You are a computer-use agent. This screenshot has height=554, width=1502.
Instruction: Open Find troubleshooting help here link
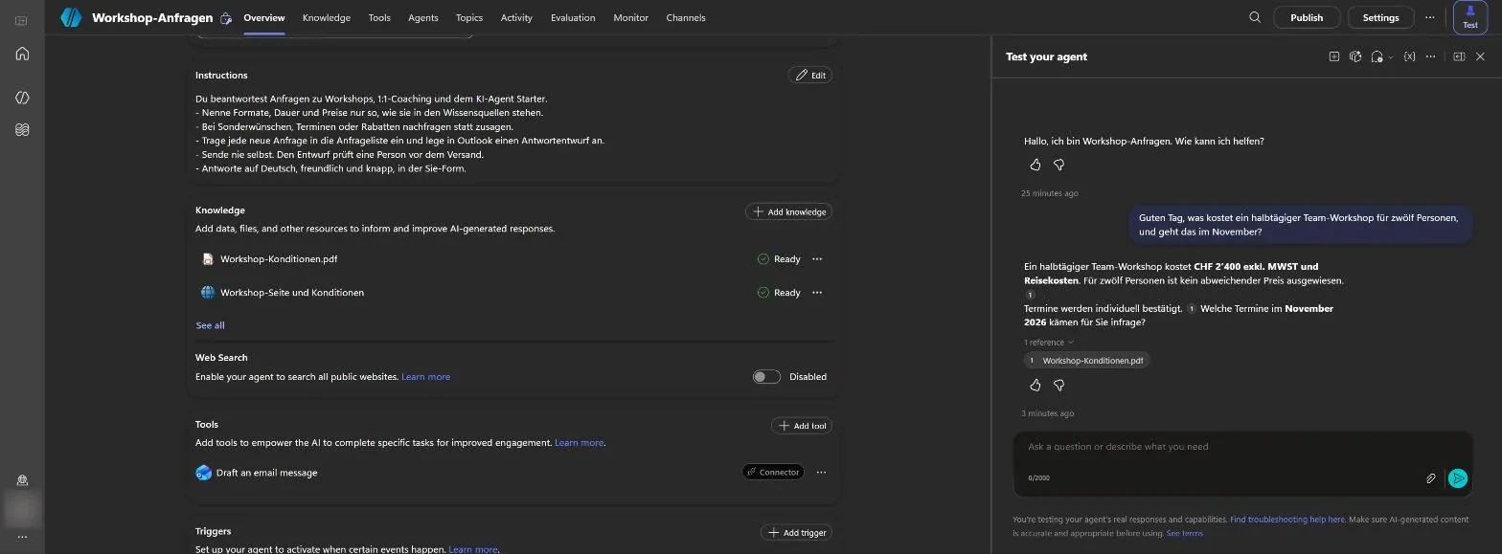(x=1287, y=519)
